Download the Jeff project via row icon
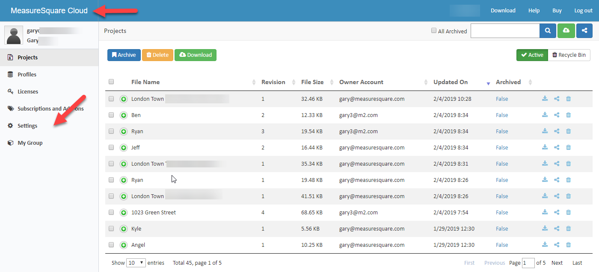Viewport: 599px width, 272px height. tap(545, 147)
